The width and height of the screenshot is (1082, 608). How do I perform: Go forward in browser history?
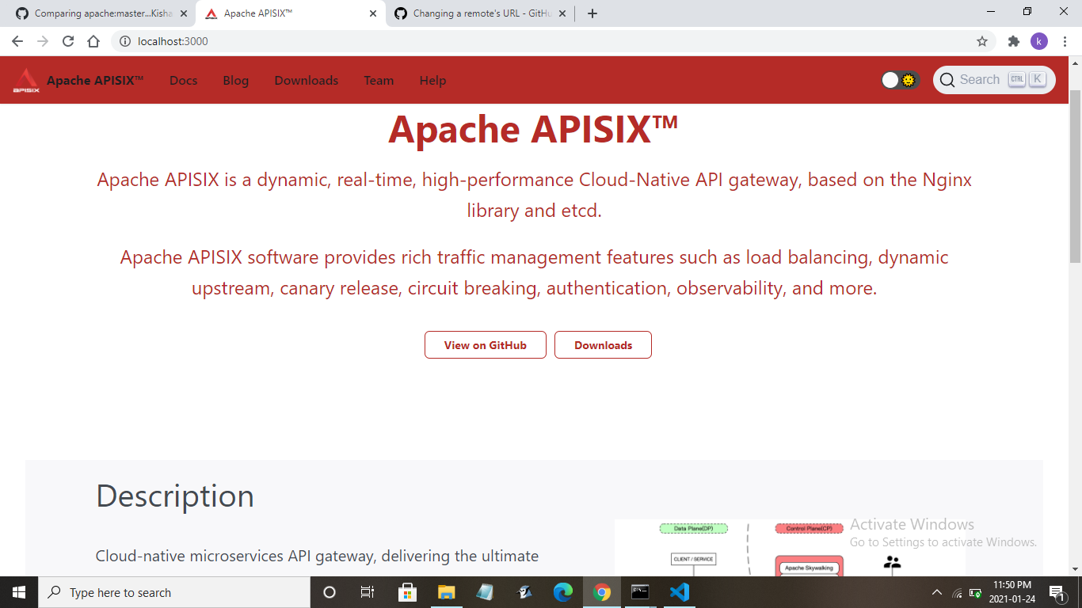(x=43, y=41)
